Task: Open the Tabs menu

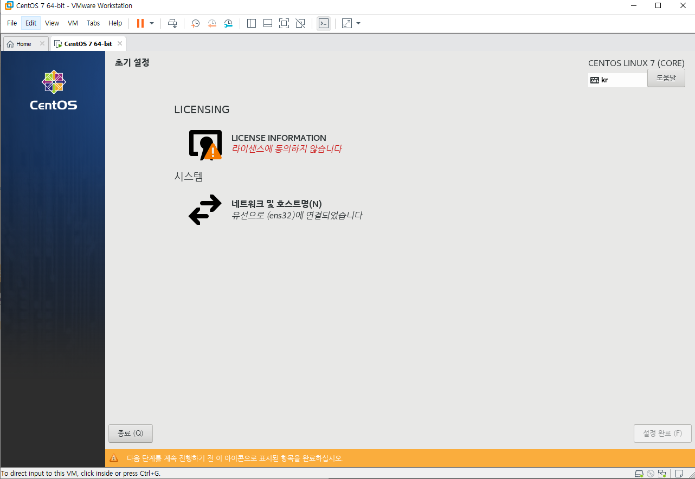Action: (x=93, y=23)
